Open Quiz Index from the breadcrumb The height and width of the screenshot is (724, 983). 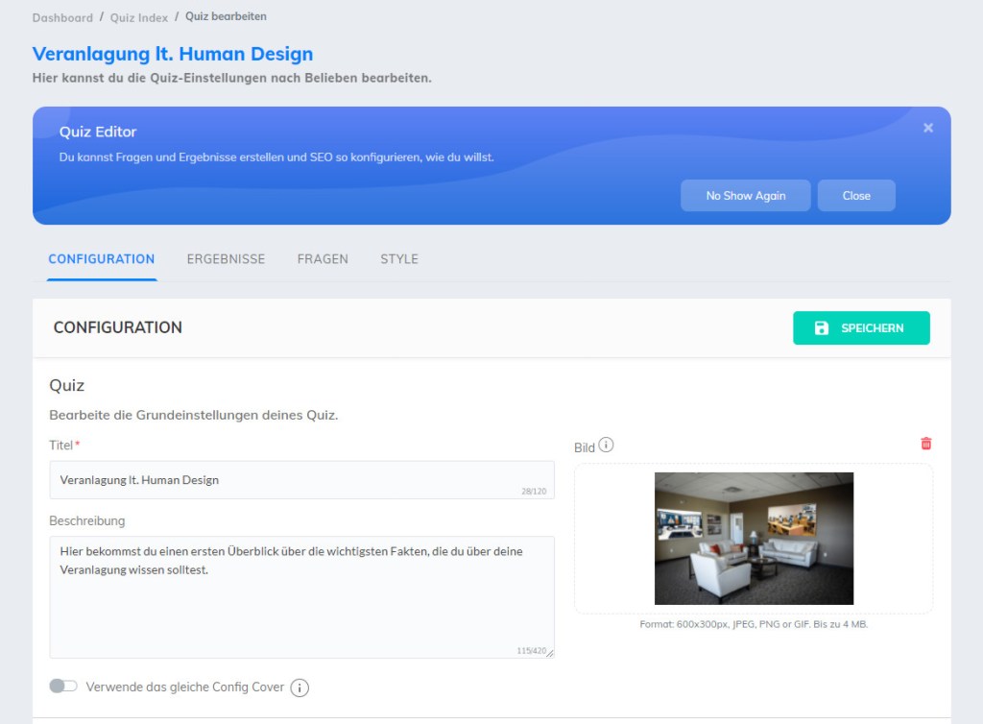[x=139, y=17]
